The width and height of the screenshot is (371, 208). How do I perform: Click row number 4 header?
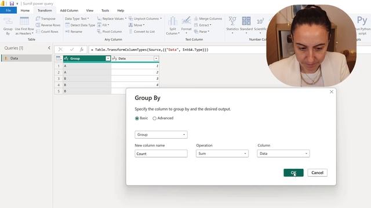coord(59,85)
